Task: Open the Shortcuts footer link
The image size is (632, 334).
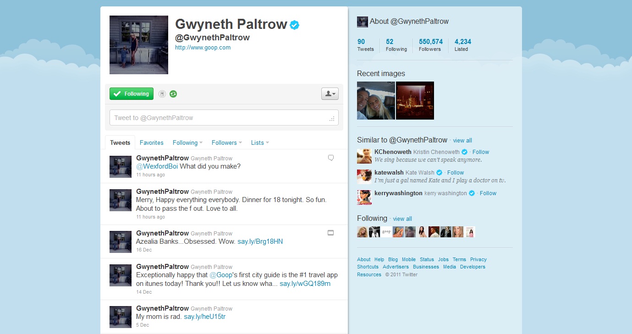Action: pyautogui.click(x=368, y=267)
